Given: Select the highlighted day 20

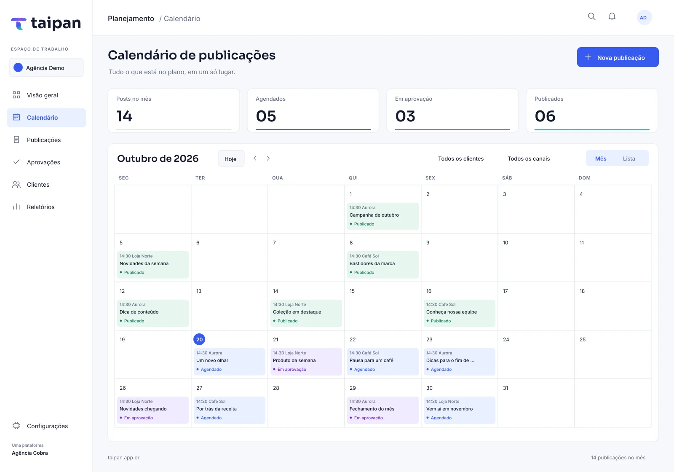Looking at the screenshot, I should 199,339.
